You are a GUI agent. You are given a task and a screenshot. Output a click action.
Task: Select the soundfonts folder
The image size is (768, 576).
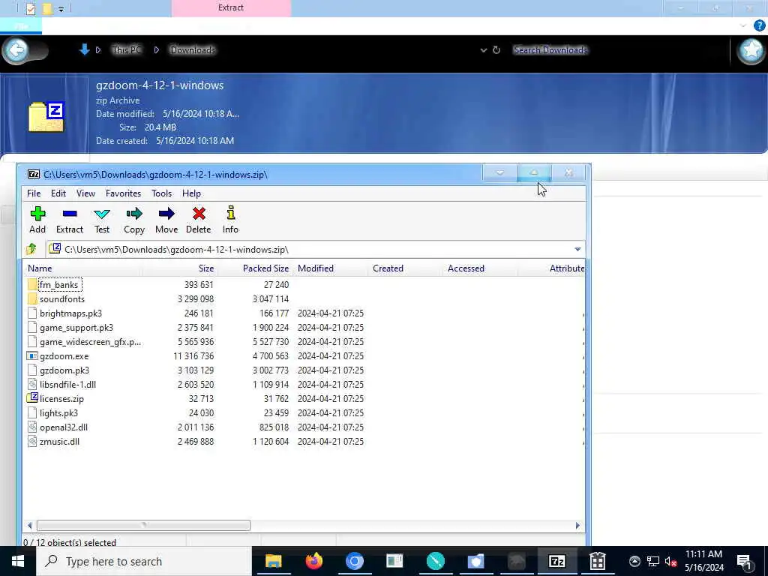[x=62, y=298]
